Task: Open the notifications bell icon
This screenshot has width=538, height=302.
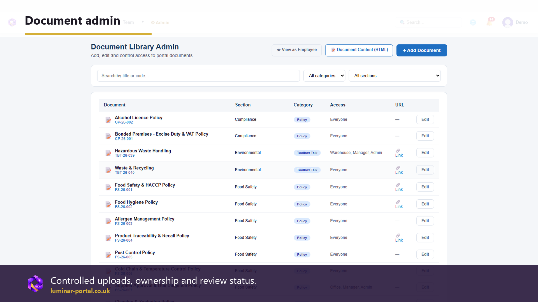Action: pyautogui.click(x=490, y=22)
